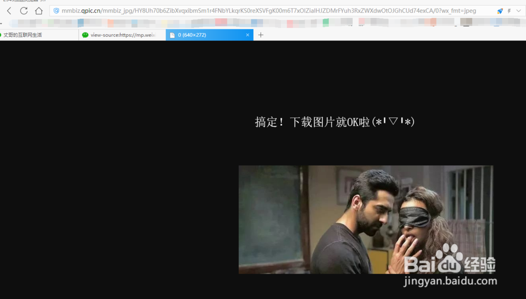The height and width of the screenshot is (299, 526).
Task: Open the browser home page icon
Action: pos(39,11)
